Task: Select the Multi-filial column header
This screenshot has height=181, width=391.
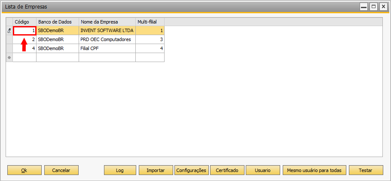Action: [x=150, y=22]
